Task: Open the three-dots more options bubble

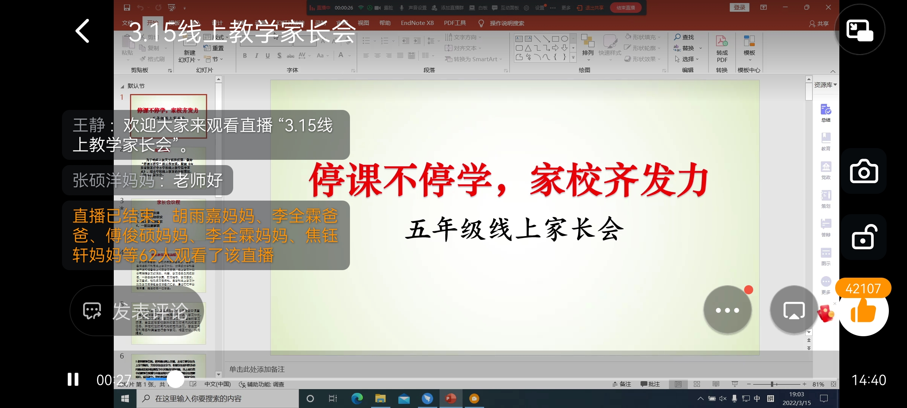Action: pyautogui.click(x=727, y=311)
